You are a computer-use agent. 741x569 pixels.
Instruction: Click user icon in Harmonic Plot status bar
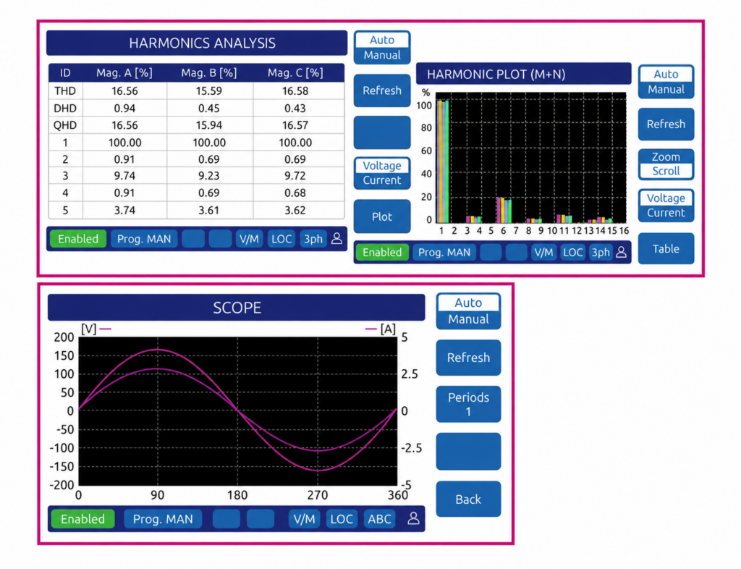[622, 252]
